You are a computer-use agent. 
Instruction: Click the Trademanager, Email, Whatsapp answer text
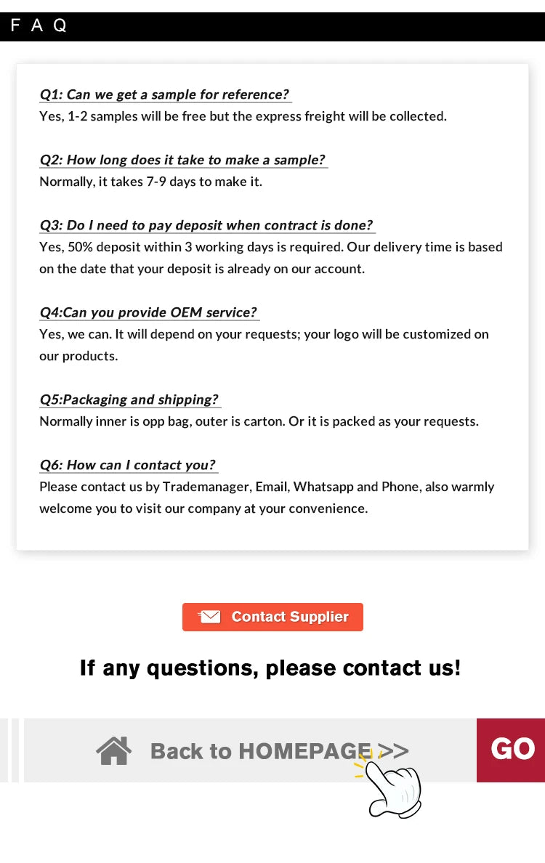click(x=267, y=498)
